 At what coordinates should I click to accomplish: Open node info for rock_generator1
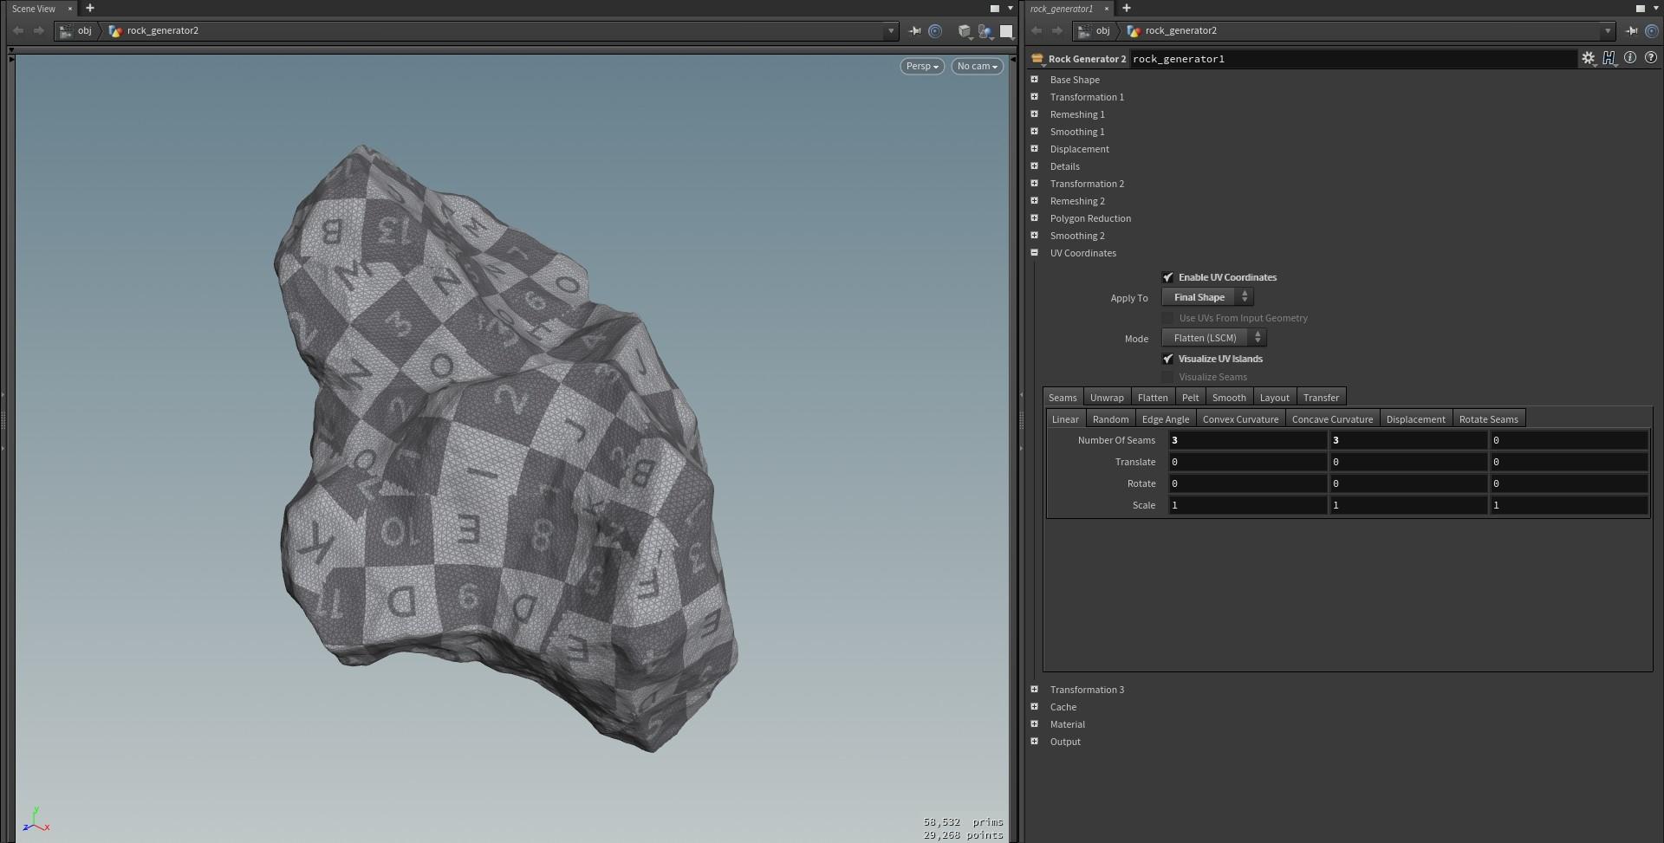[1631, 58]
